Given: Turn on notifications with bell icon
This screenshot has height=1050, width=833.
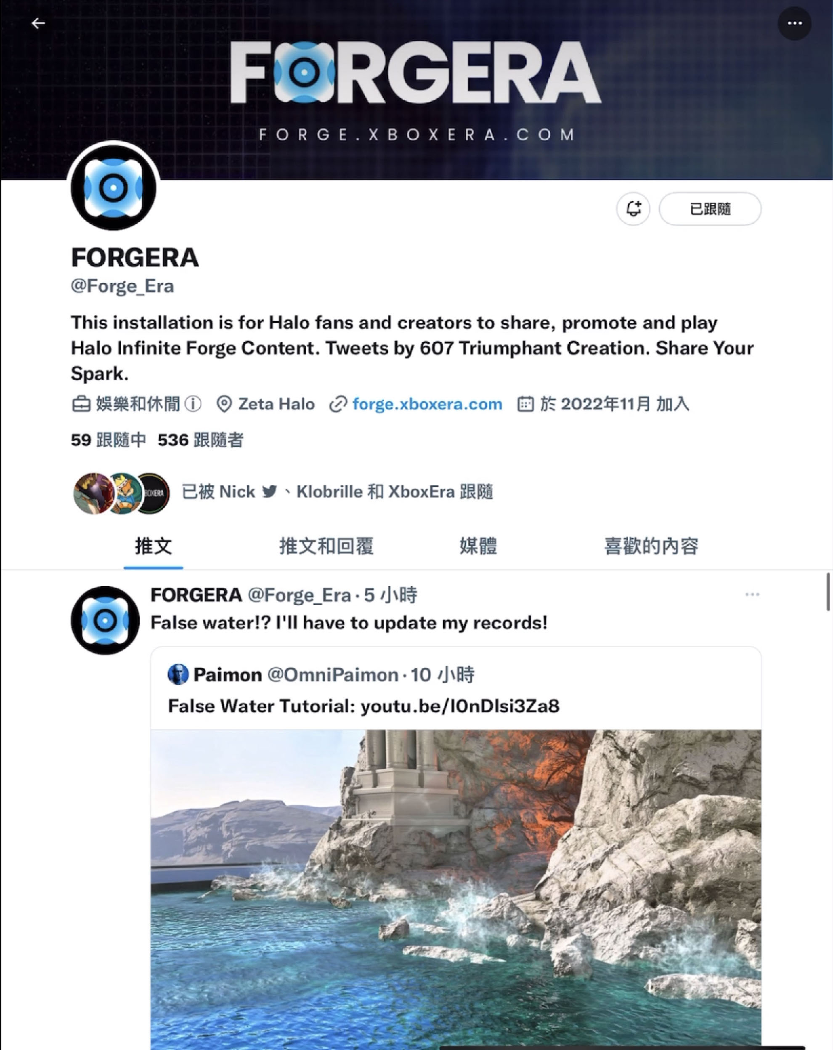Looking at the screenshot, I should [633, 209].
